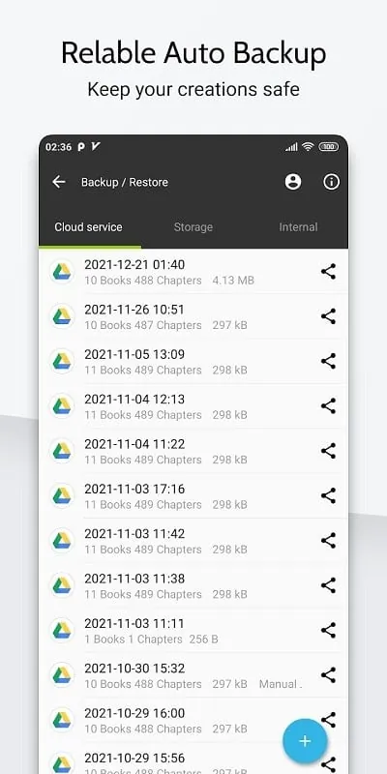Screen dimensions: 387x774
Task: Open the 2021-11-04 11:22 backup entry
Action: pos(193,451)
